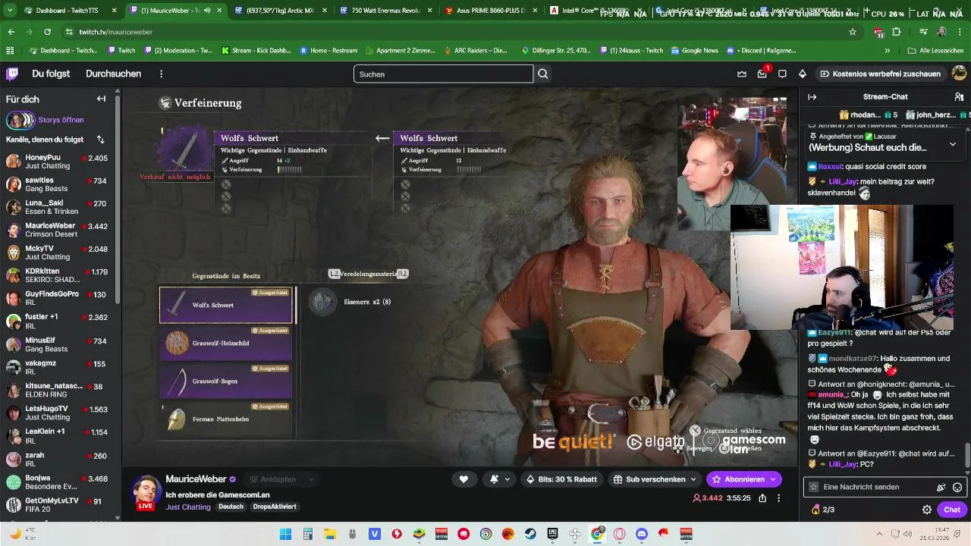The height and width of the screenshot is (546, 971).
Task: Open Google News bookmark
Action: 694,51
